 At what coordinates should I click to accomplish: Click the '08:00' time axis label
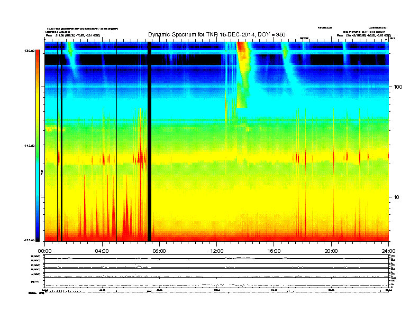tap(159, 251)
